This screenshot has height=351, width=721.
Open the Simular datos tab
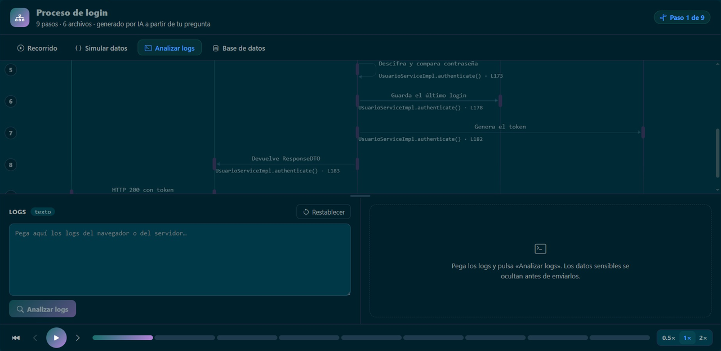101,48
